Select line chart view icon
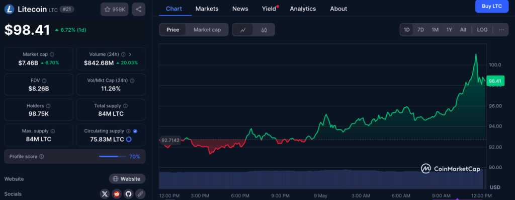This screenshot has height=200, width=515. tap(243, 30)
